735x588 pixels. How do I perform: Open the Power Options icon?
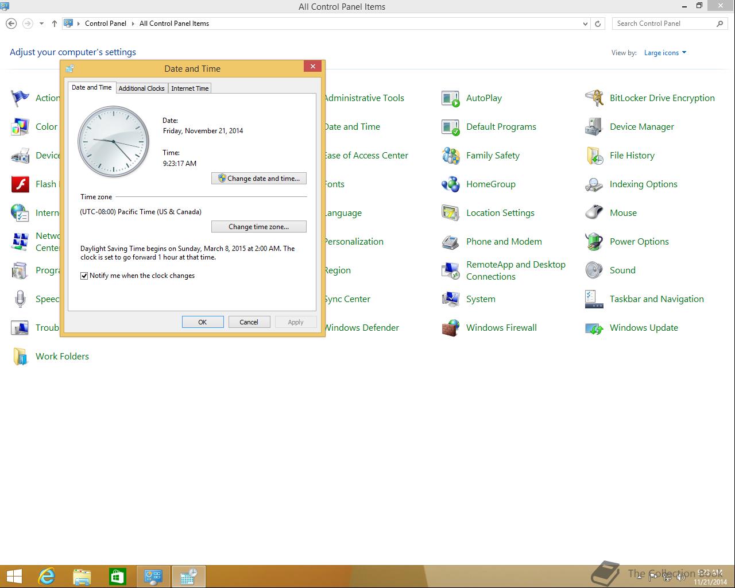(x=594, y=242)
